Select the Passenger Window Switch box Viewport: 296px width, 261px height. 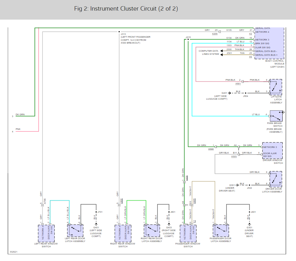(188, 233)
